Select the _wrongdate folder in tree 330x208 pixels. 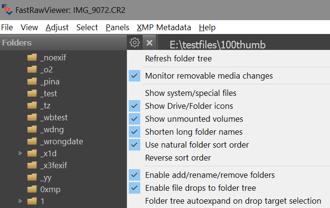61,141
